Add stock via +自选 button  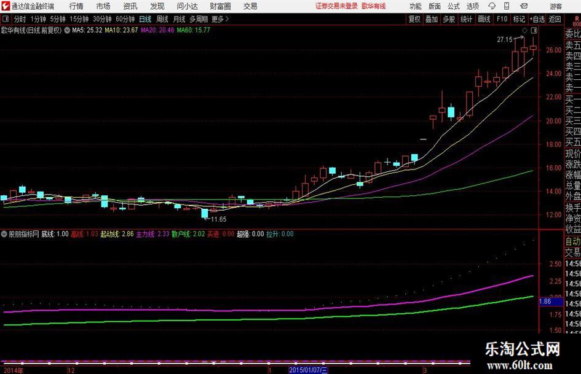537,19
